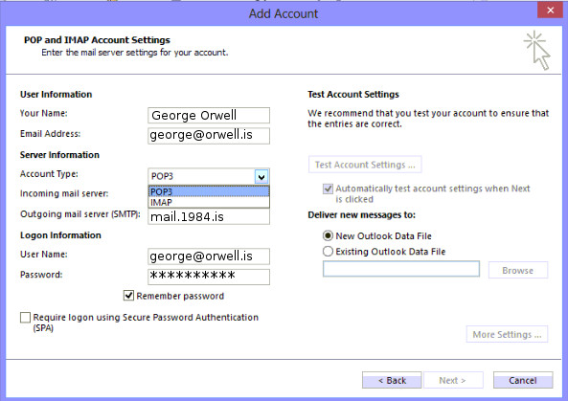The height and width of the screenshot is (401, 568).
Task: Click the Test Account Settings button
Action: click(365, 165)
